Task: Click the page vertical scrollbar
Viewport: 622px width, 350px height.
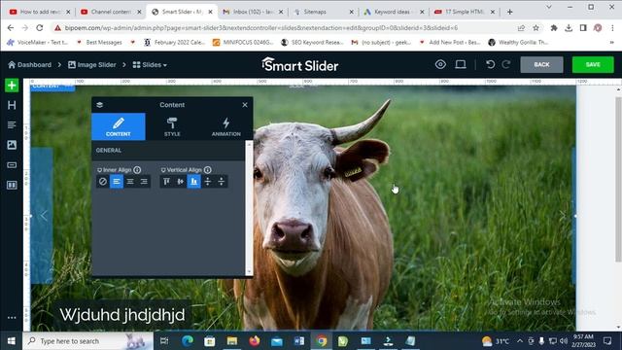Action: pyautogui.click(x=618, y=179)
